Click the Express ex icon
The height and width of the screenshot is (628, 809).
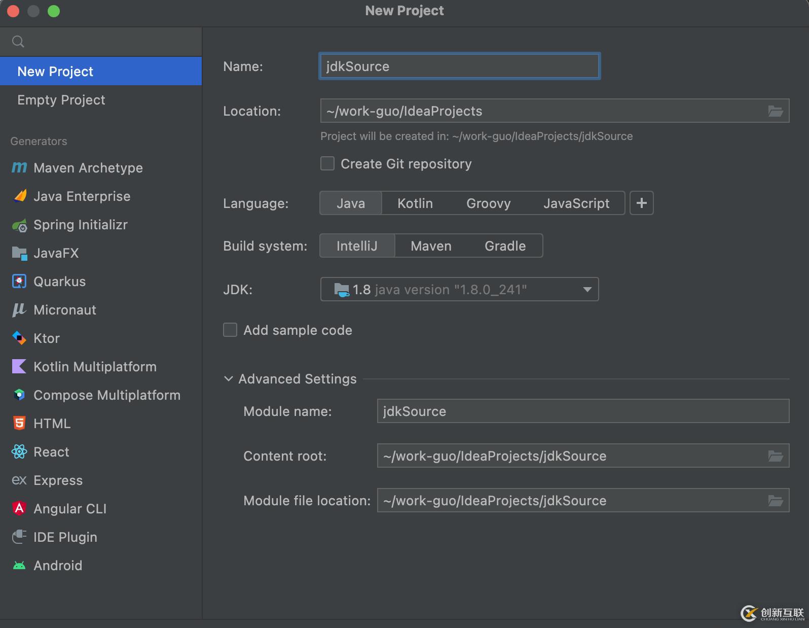pyautogui.click(x=19, y=480)
